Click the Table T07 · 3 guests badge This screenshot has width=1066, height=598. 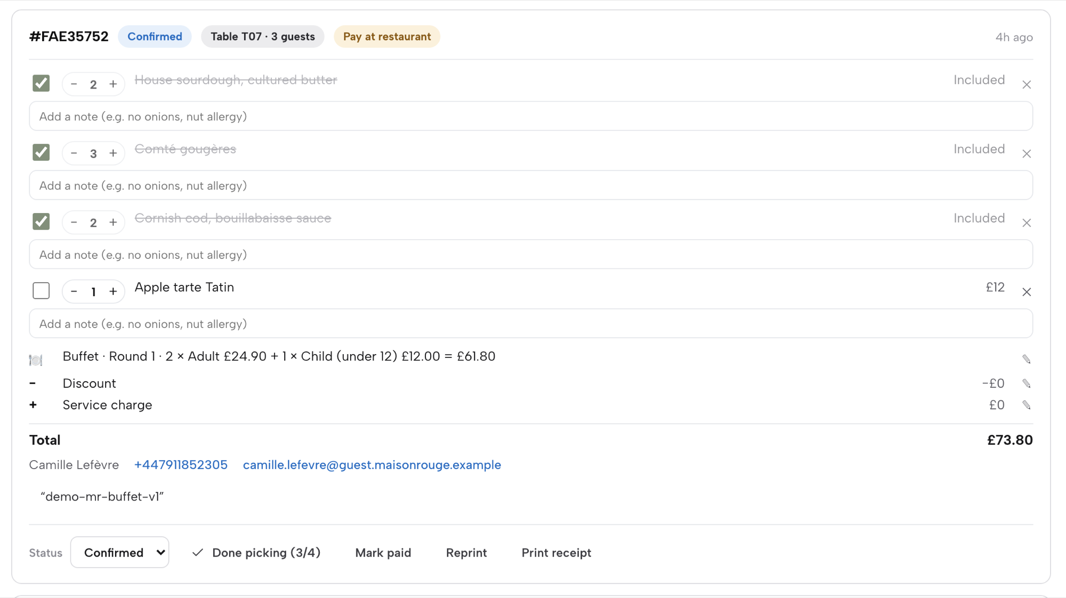tap(263, 37)
